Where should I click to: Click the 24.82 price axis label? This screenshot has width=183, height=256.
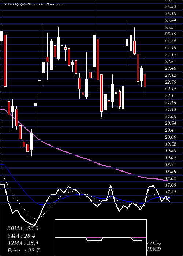point(170,41)
